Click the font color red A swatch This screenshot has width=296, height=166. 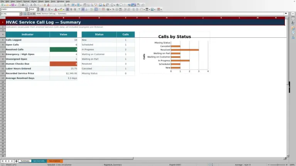tap(55, 9)
